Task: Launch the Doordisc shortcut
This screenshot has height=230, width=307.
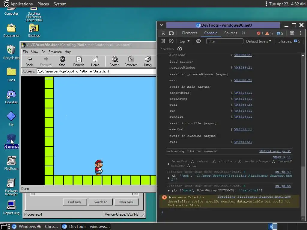Action: (x=11, y=97)
